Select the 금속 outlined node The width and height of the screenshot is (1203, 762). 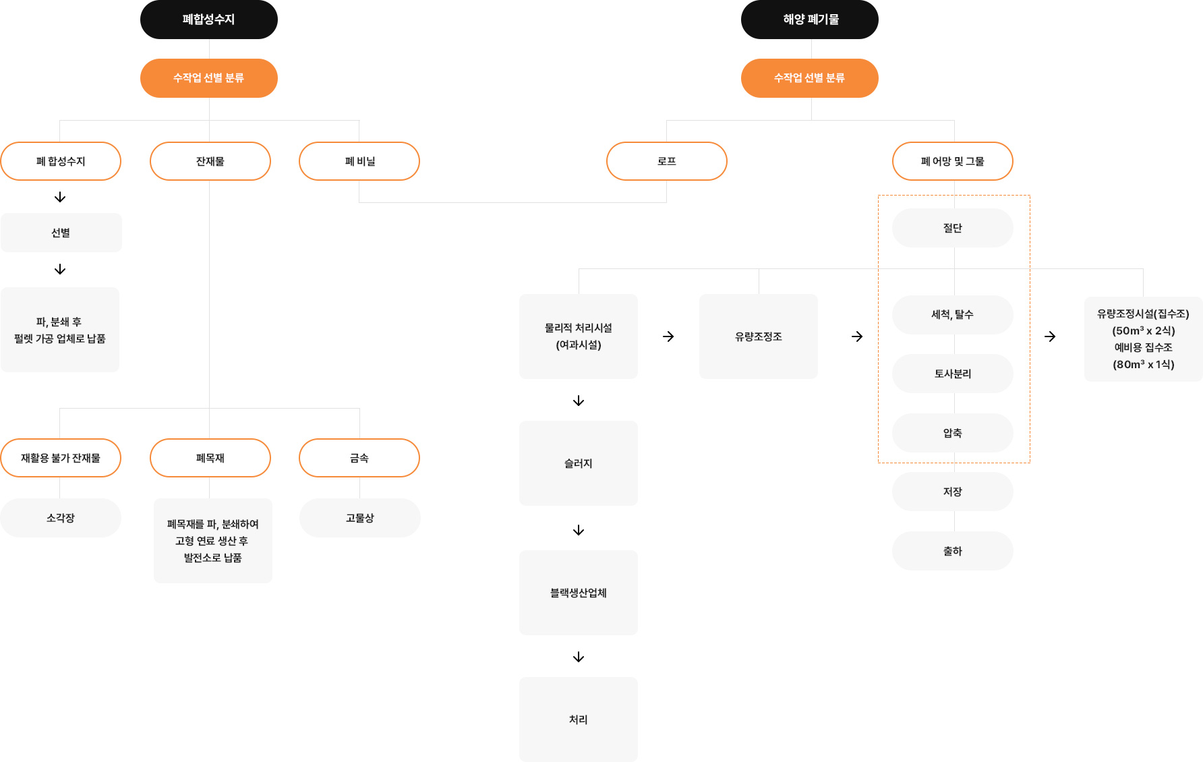click(359, 458)
